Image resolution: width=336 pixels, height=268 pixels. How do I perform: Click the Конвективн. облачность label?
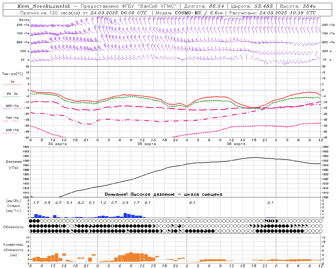coord(13,247)
